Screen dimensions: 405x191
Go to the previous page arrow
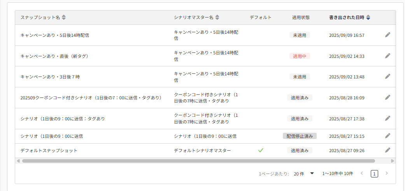362,174
